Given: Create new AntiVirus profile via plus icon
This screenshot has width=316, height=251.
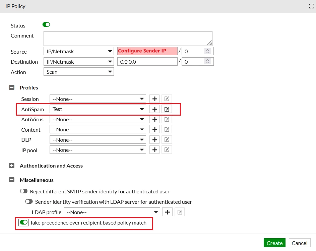Looking at the screenshot, I should [x=154, y=119].
